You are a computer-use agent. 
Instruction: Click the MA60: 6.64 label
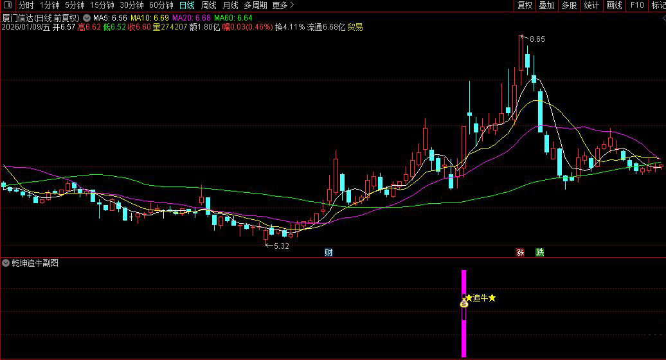click(x=233, y=18)
